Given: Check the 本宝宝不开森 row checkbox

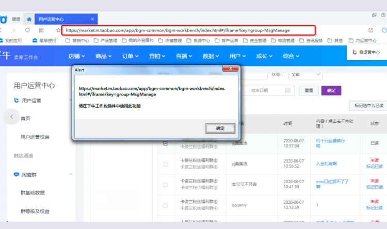Looking at the screenshot, I should [x=165, y=185].
